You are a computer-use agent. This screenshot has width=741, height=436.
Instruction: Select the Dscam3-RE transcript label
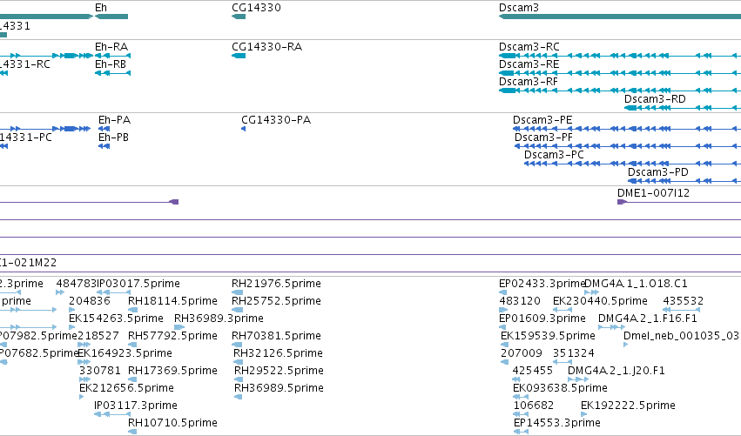(529, 64)
